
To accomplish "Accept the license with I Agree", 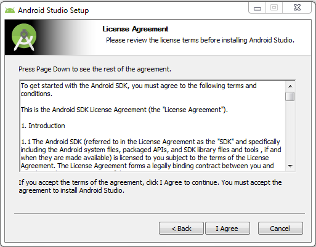I will (x=227, y=228).
